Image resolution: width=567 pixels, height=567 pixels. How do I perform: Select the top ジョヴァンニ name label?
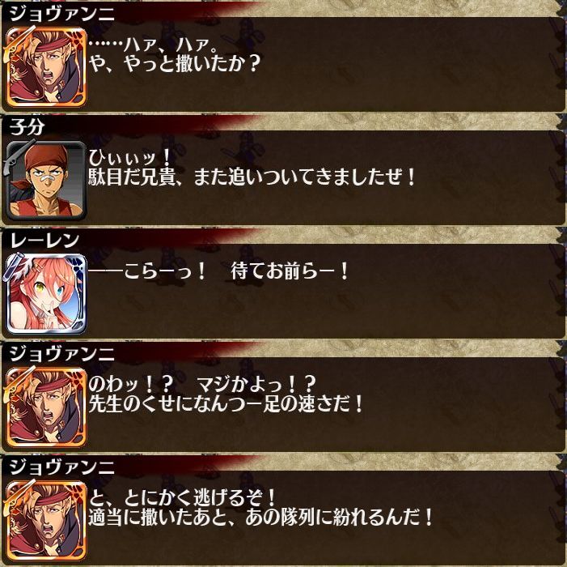tap(61, 14)
